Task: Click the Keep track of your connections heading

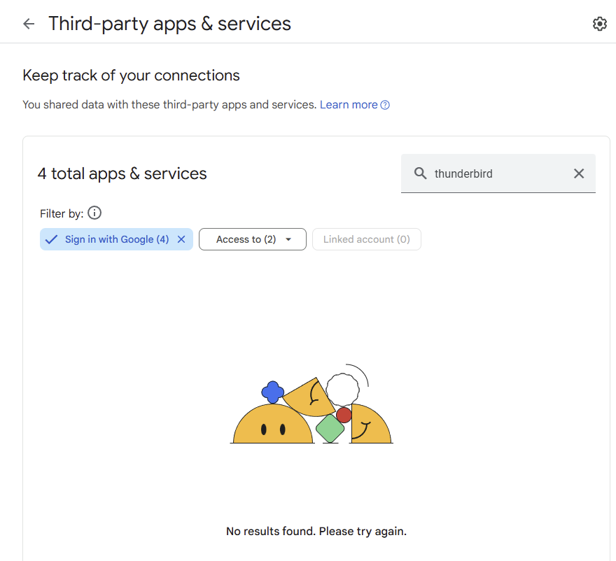Action: click(131, 76)
